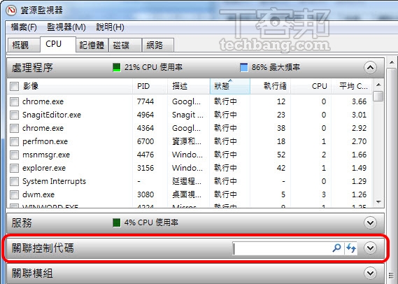
Task: Tick the checkbox for SnagitEditor.exe
Action: (14, 115)
